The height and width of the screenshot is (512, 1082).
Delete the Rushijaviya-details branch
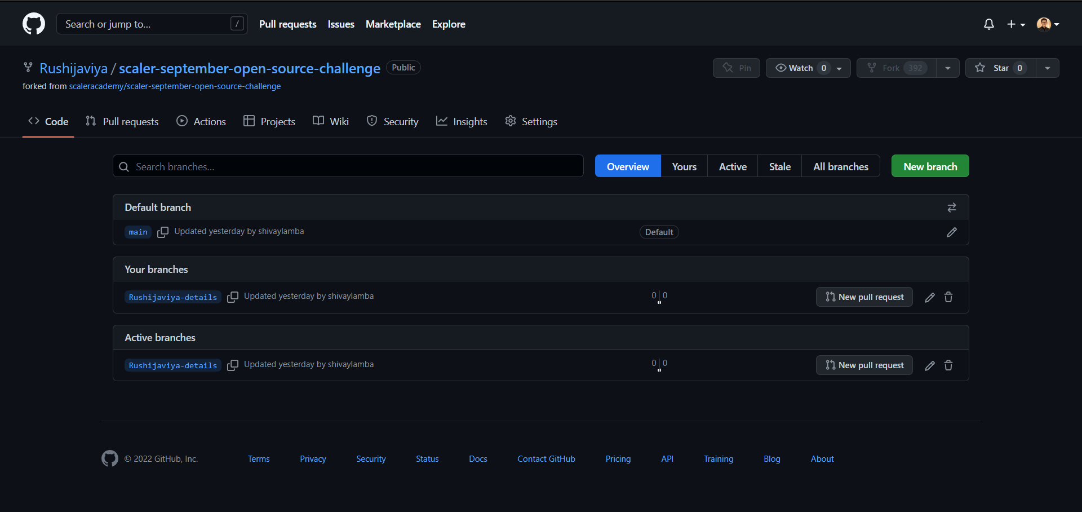point(948,297)
